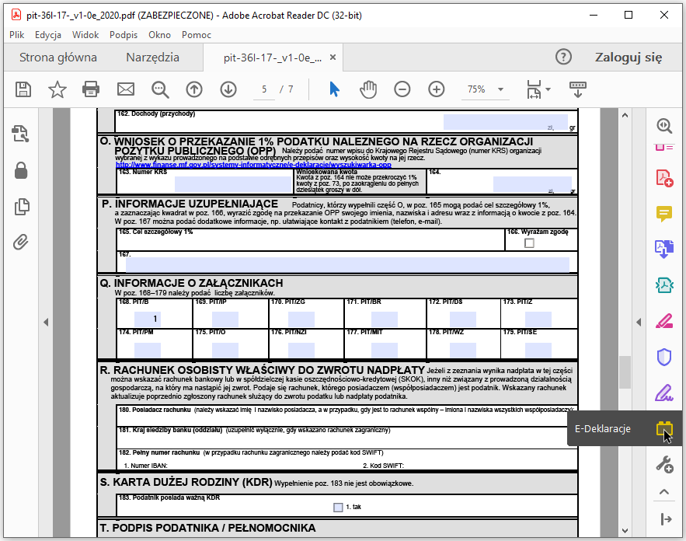Close the pit-36l-17 document tab

coord(333,58)
